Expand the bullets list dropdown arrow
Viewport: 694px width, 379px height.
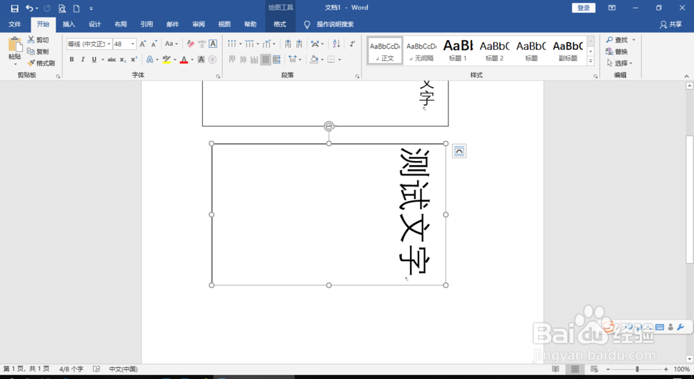240,44
